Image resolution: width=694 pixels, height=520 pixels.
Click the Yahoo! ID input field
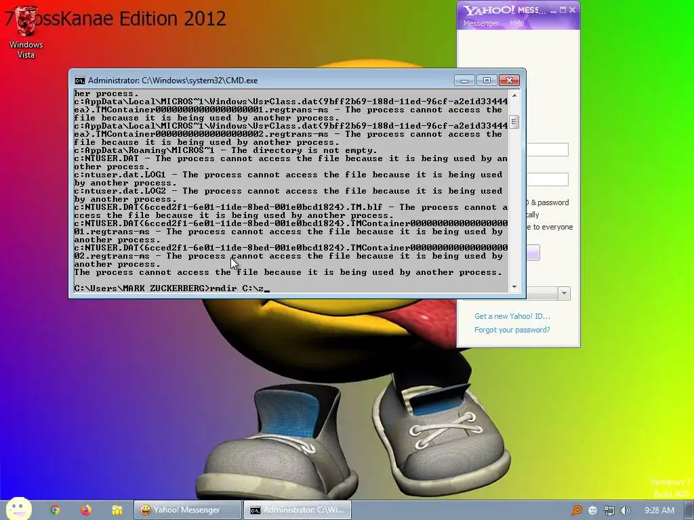click(547, 150)
